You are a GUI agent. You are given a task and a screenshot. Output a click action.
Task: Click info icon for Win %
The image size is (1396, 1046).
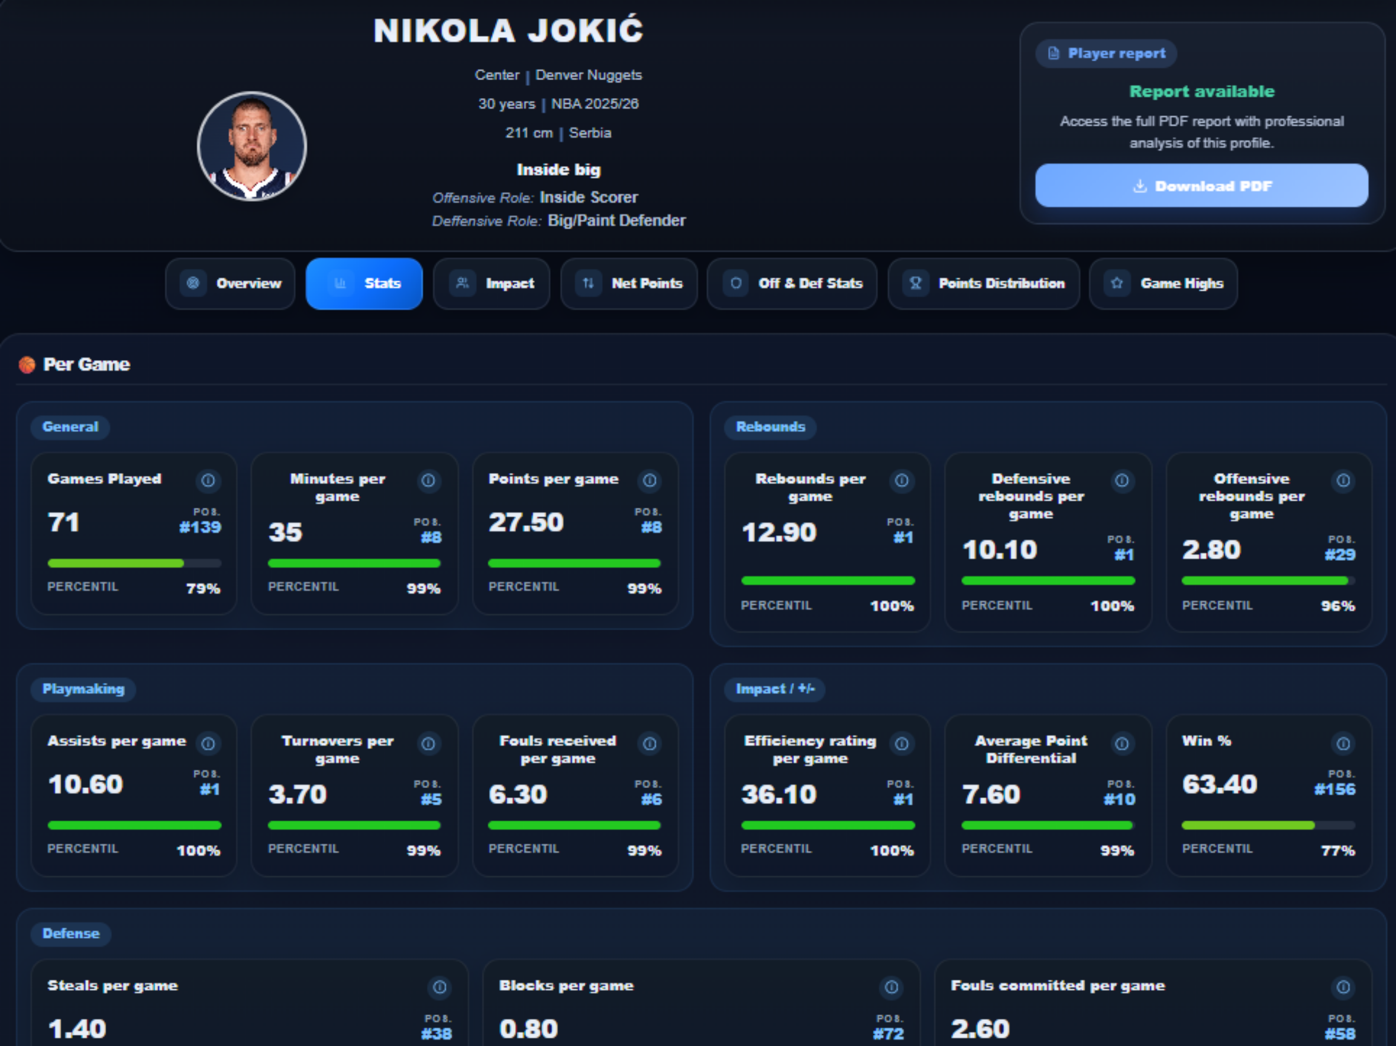pos(1343,744)
